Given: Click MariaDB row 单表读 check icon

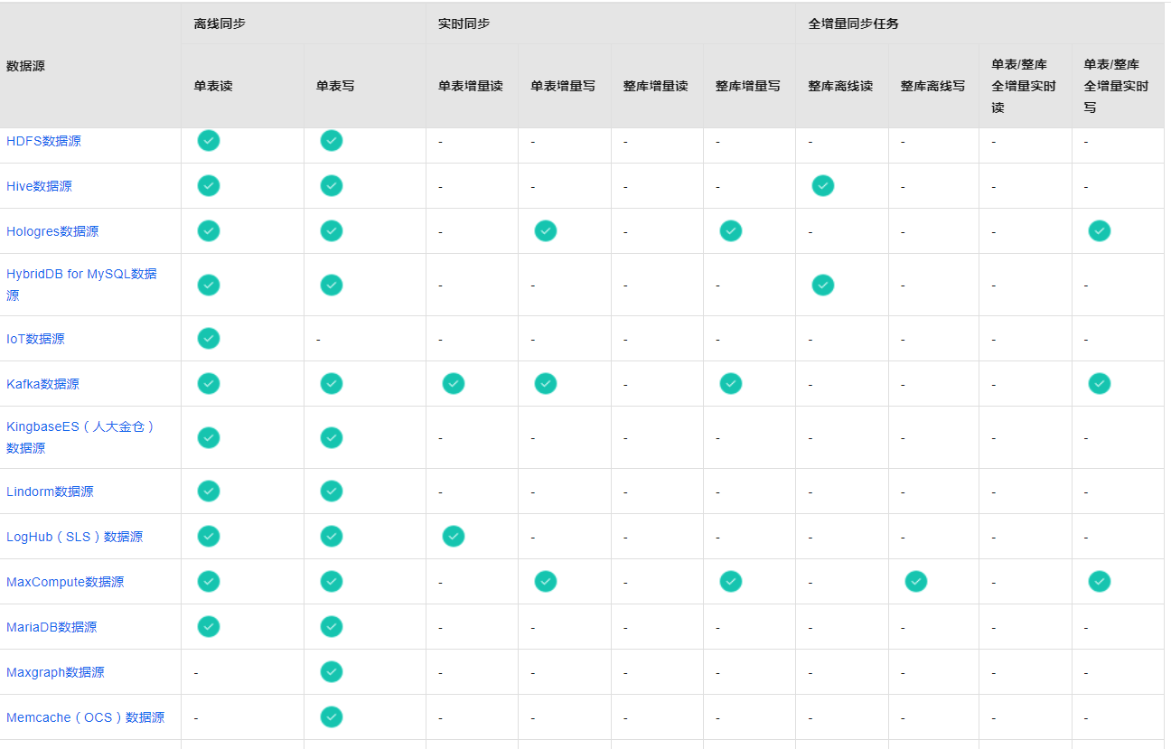Looking at the screenshot, I should pyautogui.click(x=209, y=626).
